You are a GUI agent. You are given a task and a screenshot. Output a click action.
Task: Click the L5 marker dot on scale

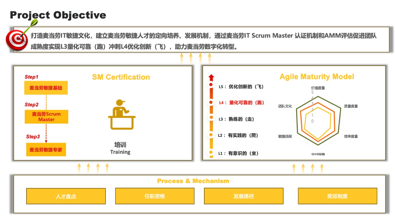coord(211,84)
